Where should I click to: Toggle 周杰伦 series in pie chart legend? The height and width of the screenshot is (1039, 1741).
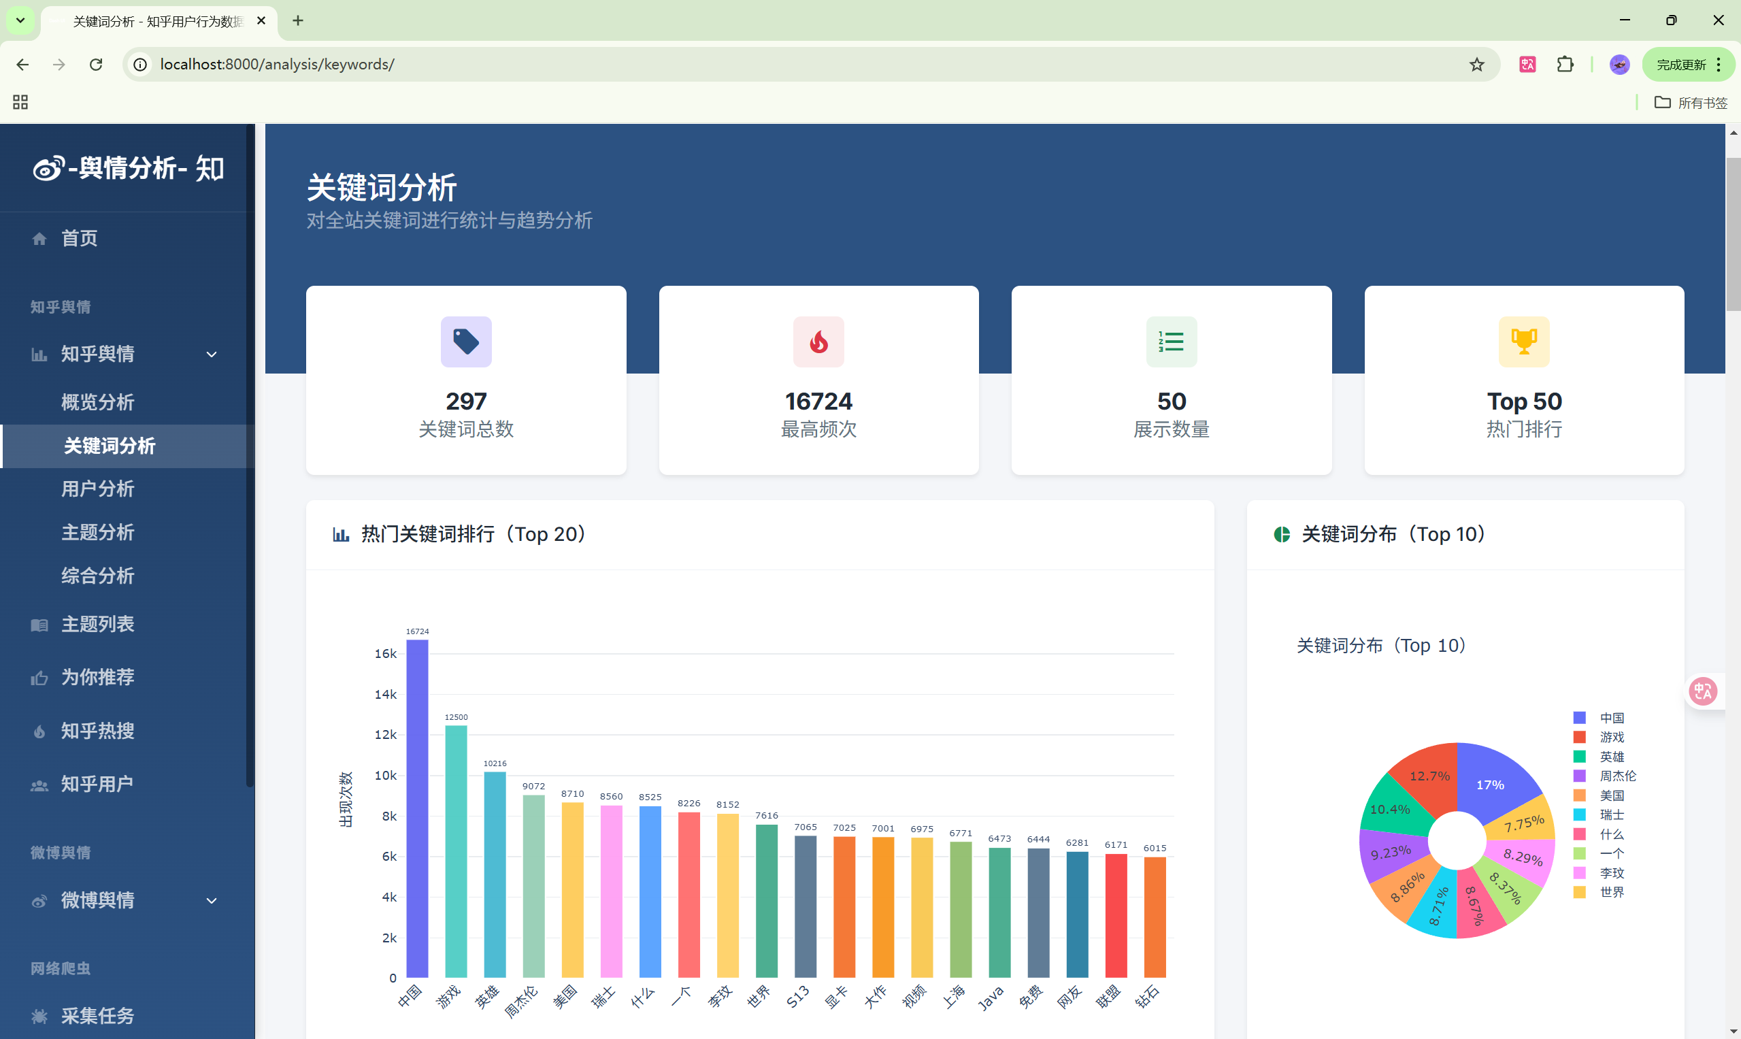click(1616, 776)
